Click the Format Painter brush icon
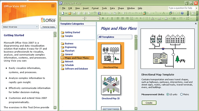The height and width of the screenshot is (111, 199). 124,13
